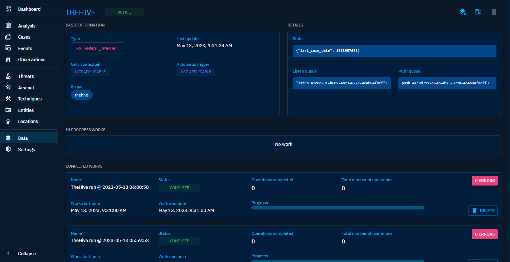The image size is (510, 262).
Task: Click COMPLETE status of 05:59:58 run
Action: tap(179, 241)
